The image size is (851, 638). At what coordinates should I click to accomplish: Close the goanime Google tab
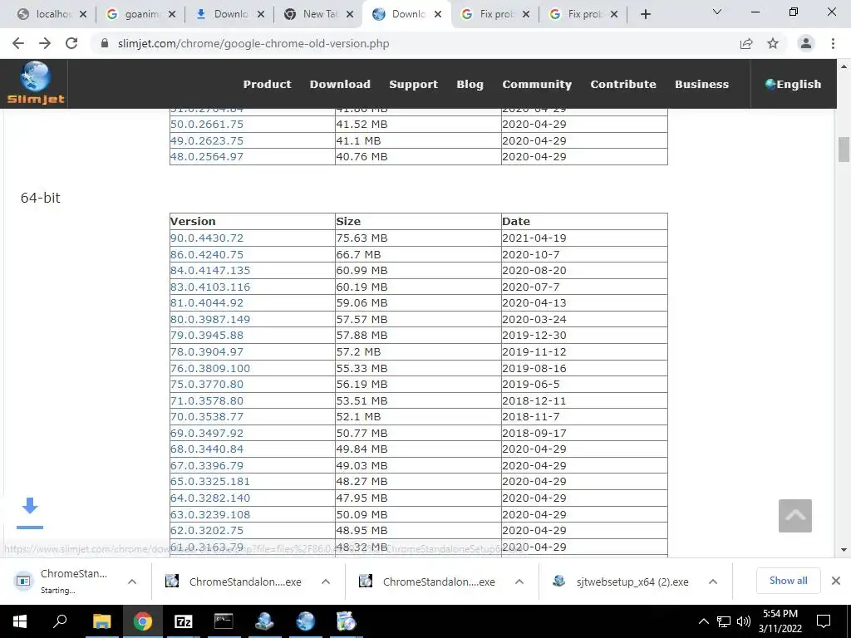172,15
